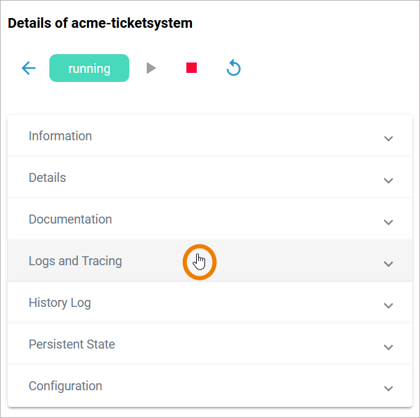The width and height of the screenshot is (420, 418).
Task: Expand the History Log chevron
Action: (x=389, y=305)
